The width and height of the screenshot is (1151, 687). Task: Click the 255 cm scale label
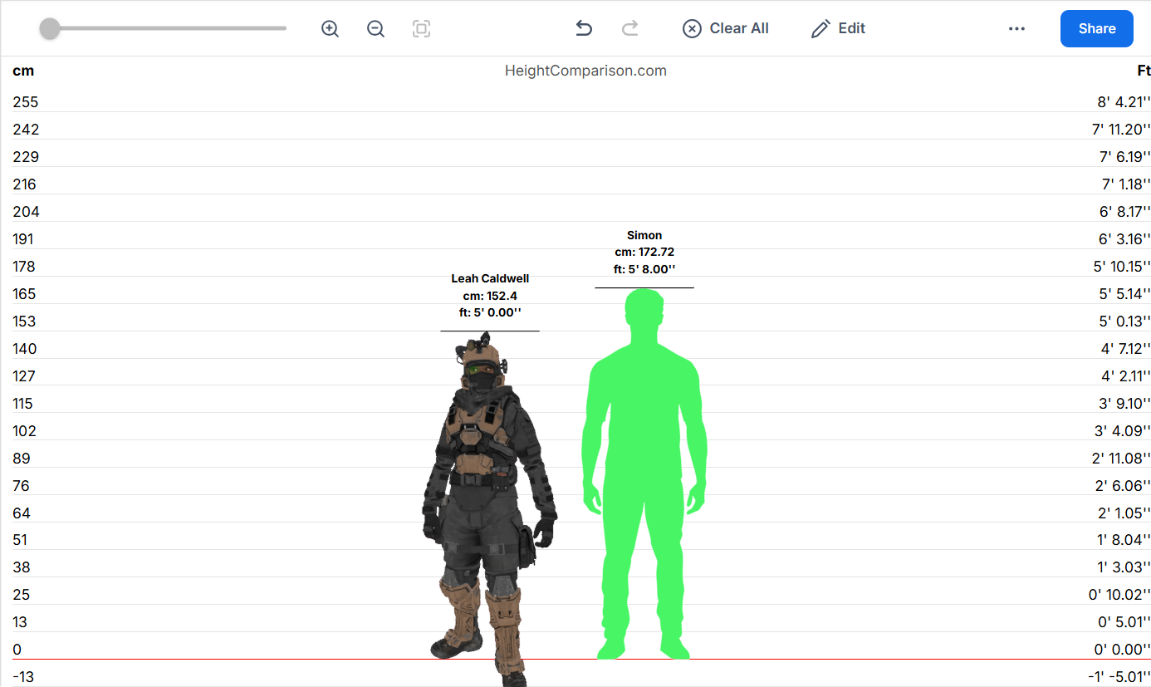25,102
